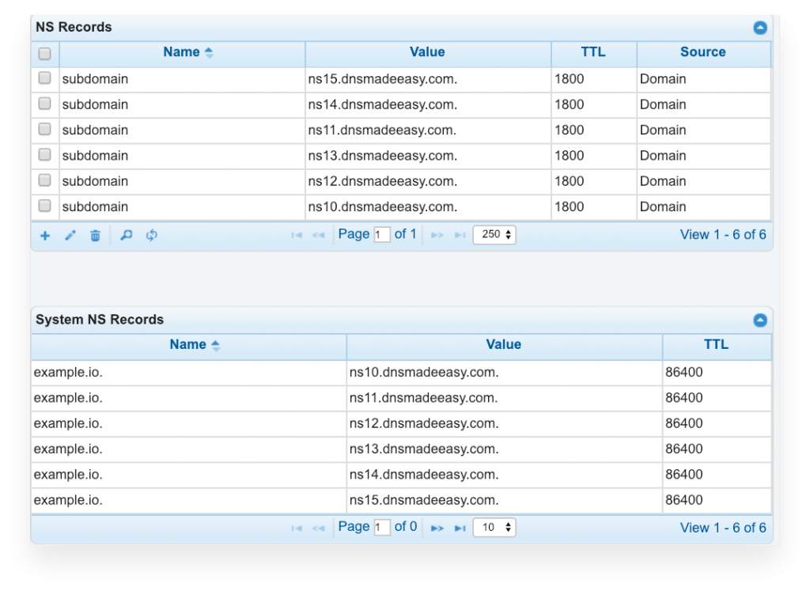Check the ns15.dnsmadeeasy.com. subdomain row checkbox
This screenshot has width=810, height=591.
coord(45,78)
